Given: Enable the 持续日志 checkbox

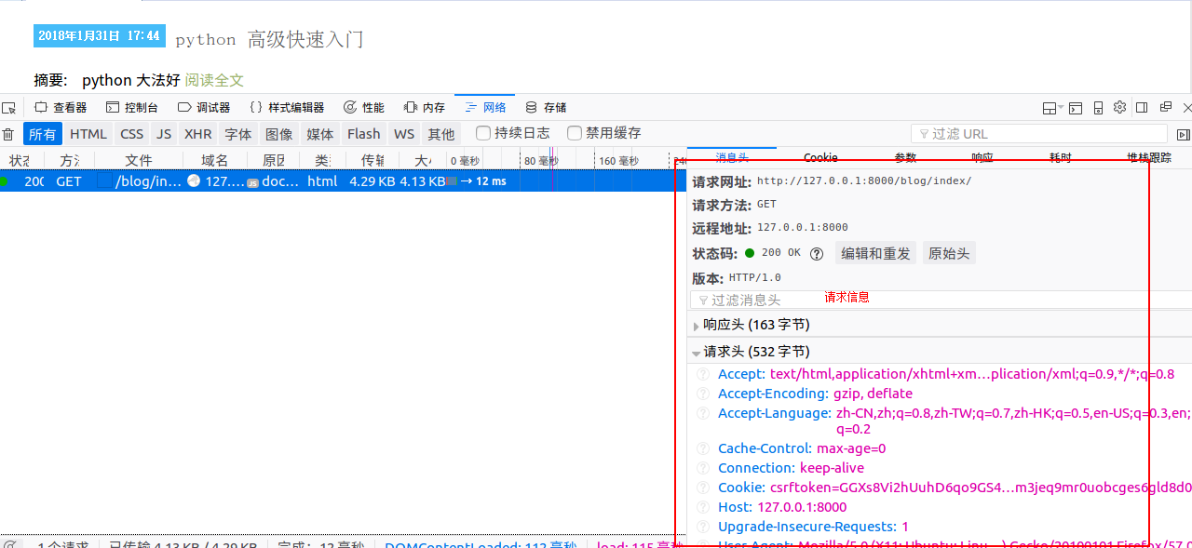Looking at the screenshot, I should point(483,133).
